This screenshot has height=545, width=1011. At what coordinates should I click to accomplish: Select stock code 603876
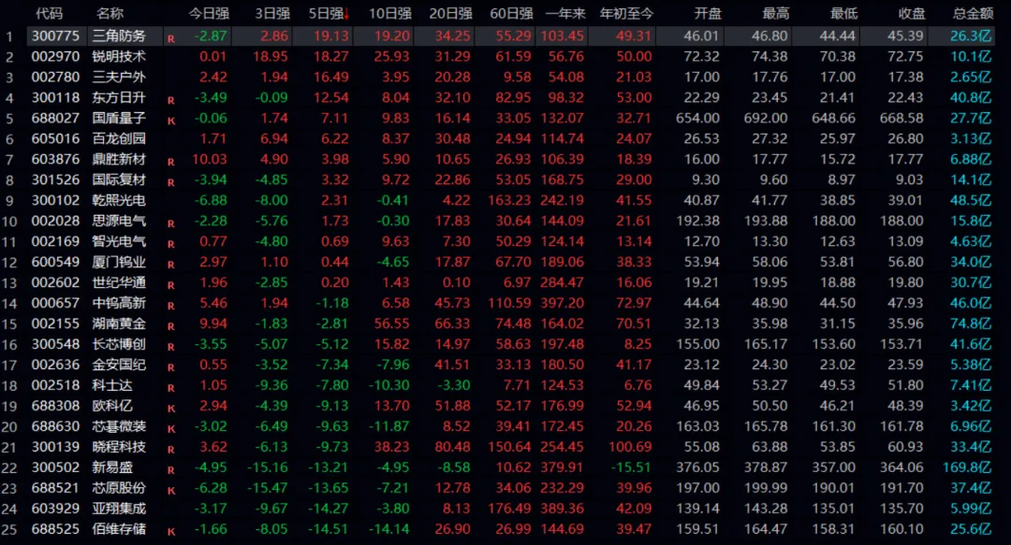[x=55, y=159]
